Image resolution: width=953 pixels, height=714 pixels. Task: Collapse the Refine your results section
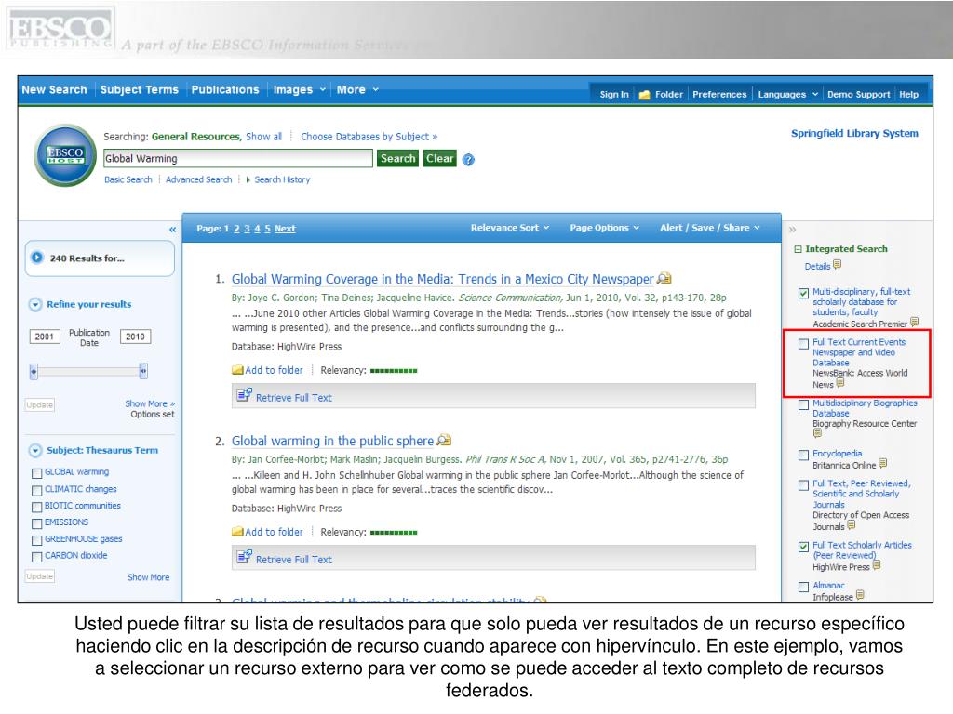[x=35, y=304]
